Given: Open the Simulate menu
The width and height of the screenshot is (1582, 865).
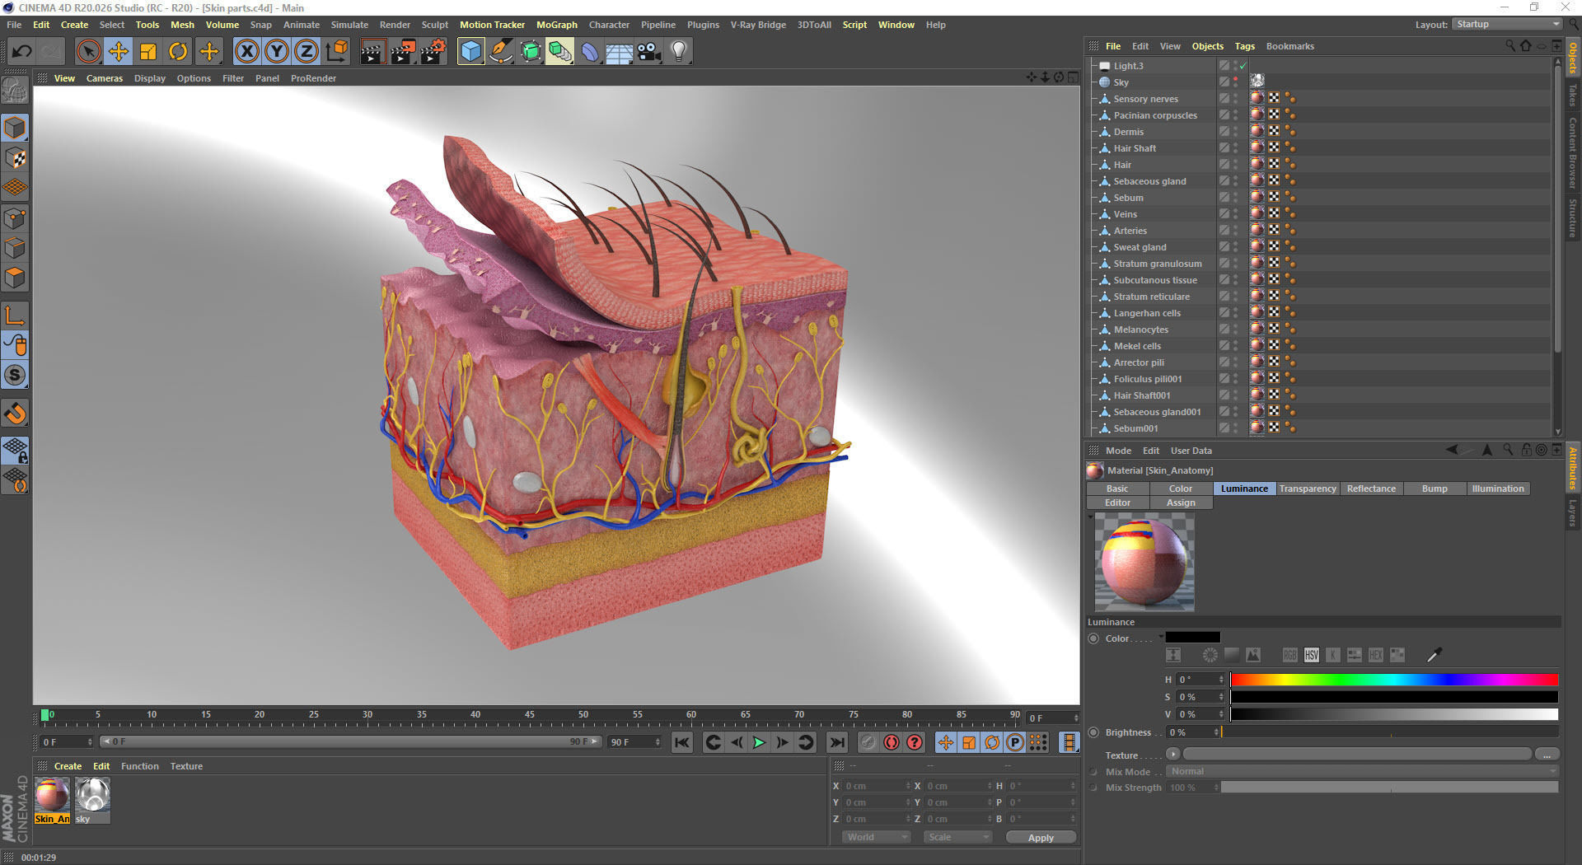Looking at the screenshot, I should 349,25.
